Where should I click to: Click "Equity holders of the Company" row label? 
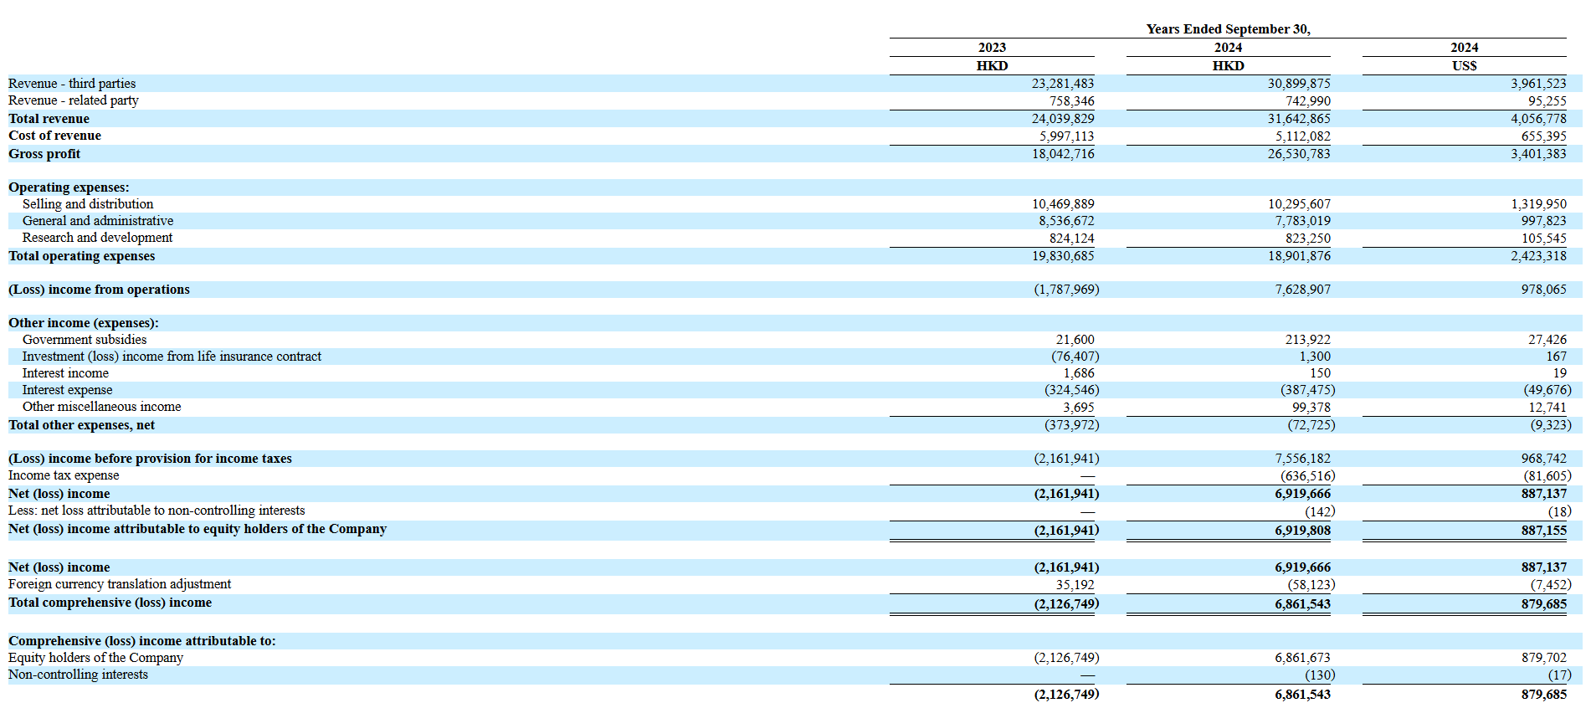(95, 658)
